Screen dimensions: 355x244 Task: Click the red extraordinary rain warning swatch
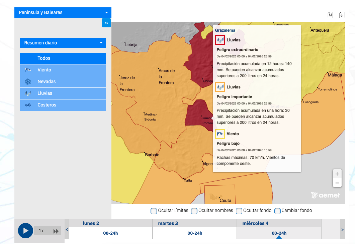220,40
